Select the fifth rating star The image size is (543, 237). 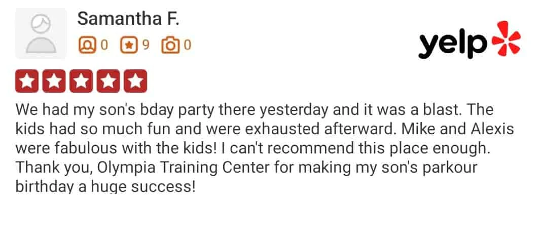point(135,81)
